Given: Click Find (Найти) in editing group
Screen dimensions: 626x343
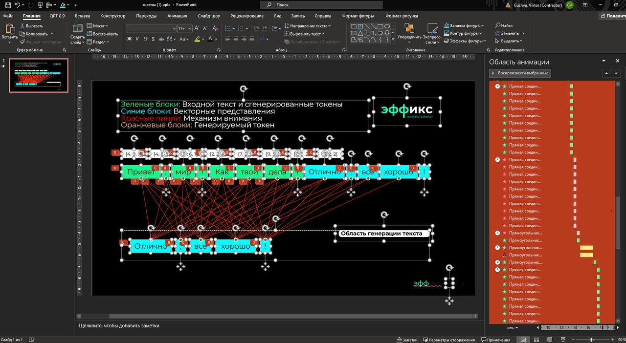Looking at the screenshot, I should click(x=504, y=25).
